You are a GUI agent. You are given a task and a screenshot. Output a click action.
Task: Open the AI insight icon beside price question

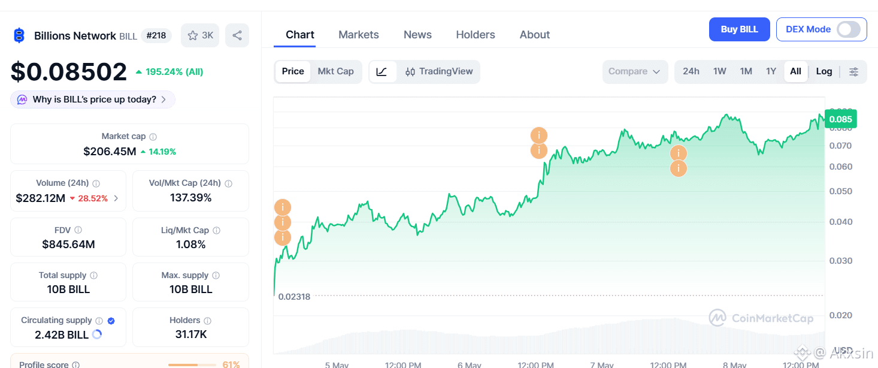tap(22, 99)
